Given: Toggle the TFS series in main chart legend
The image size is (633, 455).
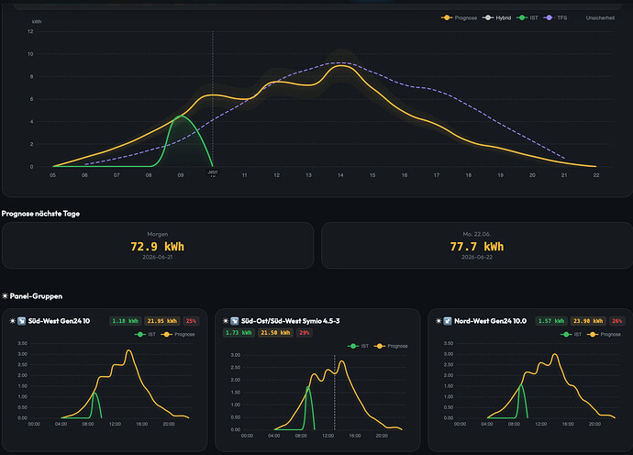Looking at the screenshot, I should tap(555, 17).
